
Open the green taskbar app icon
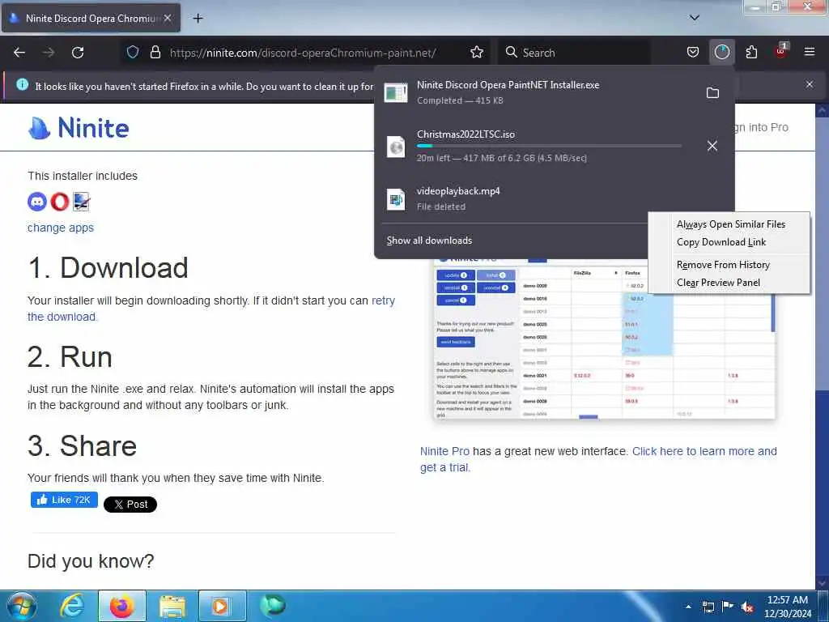point(273,606)
